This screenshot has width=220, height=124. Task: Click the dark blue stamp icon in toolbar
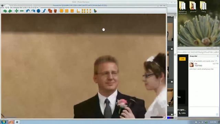(x=95, y=11)
